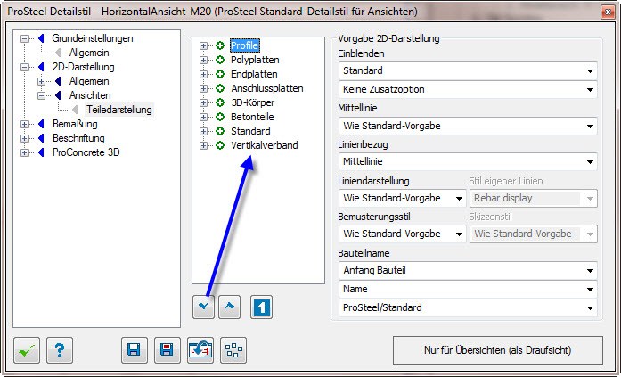Select the Anschlussplatten list entry
The height and width of the screenshot is (377, 621).
267,88
